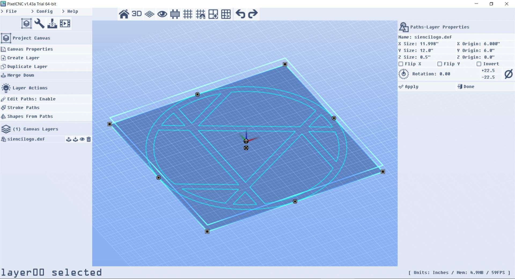Click the X Origin value field
515x279 pixels.
click(x=485, y=44)
